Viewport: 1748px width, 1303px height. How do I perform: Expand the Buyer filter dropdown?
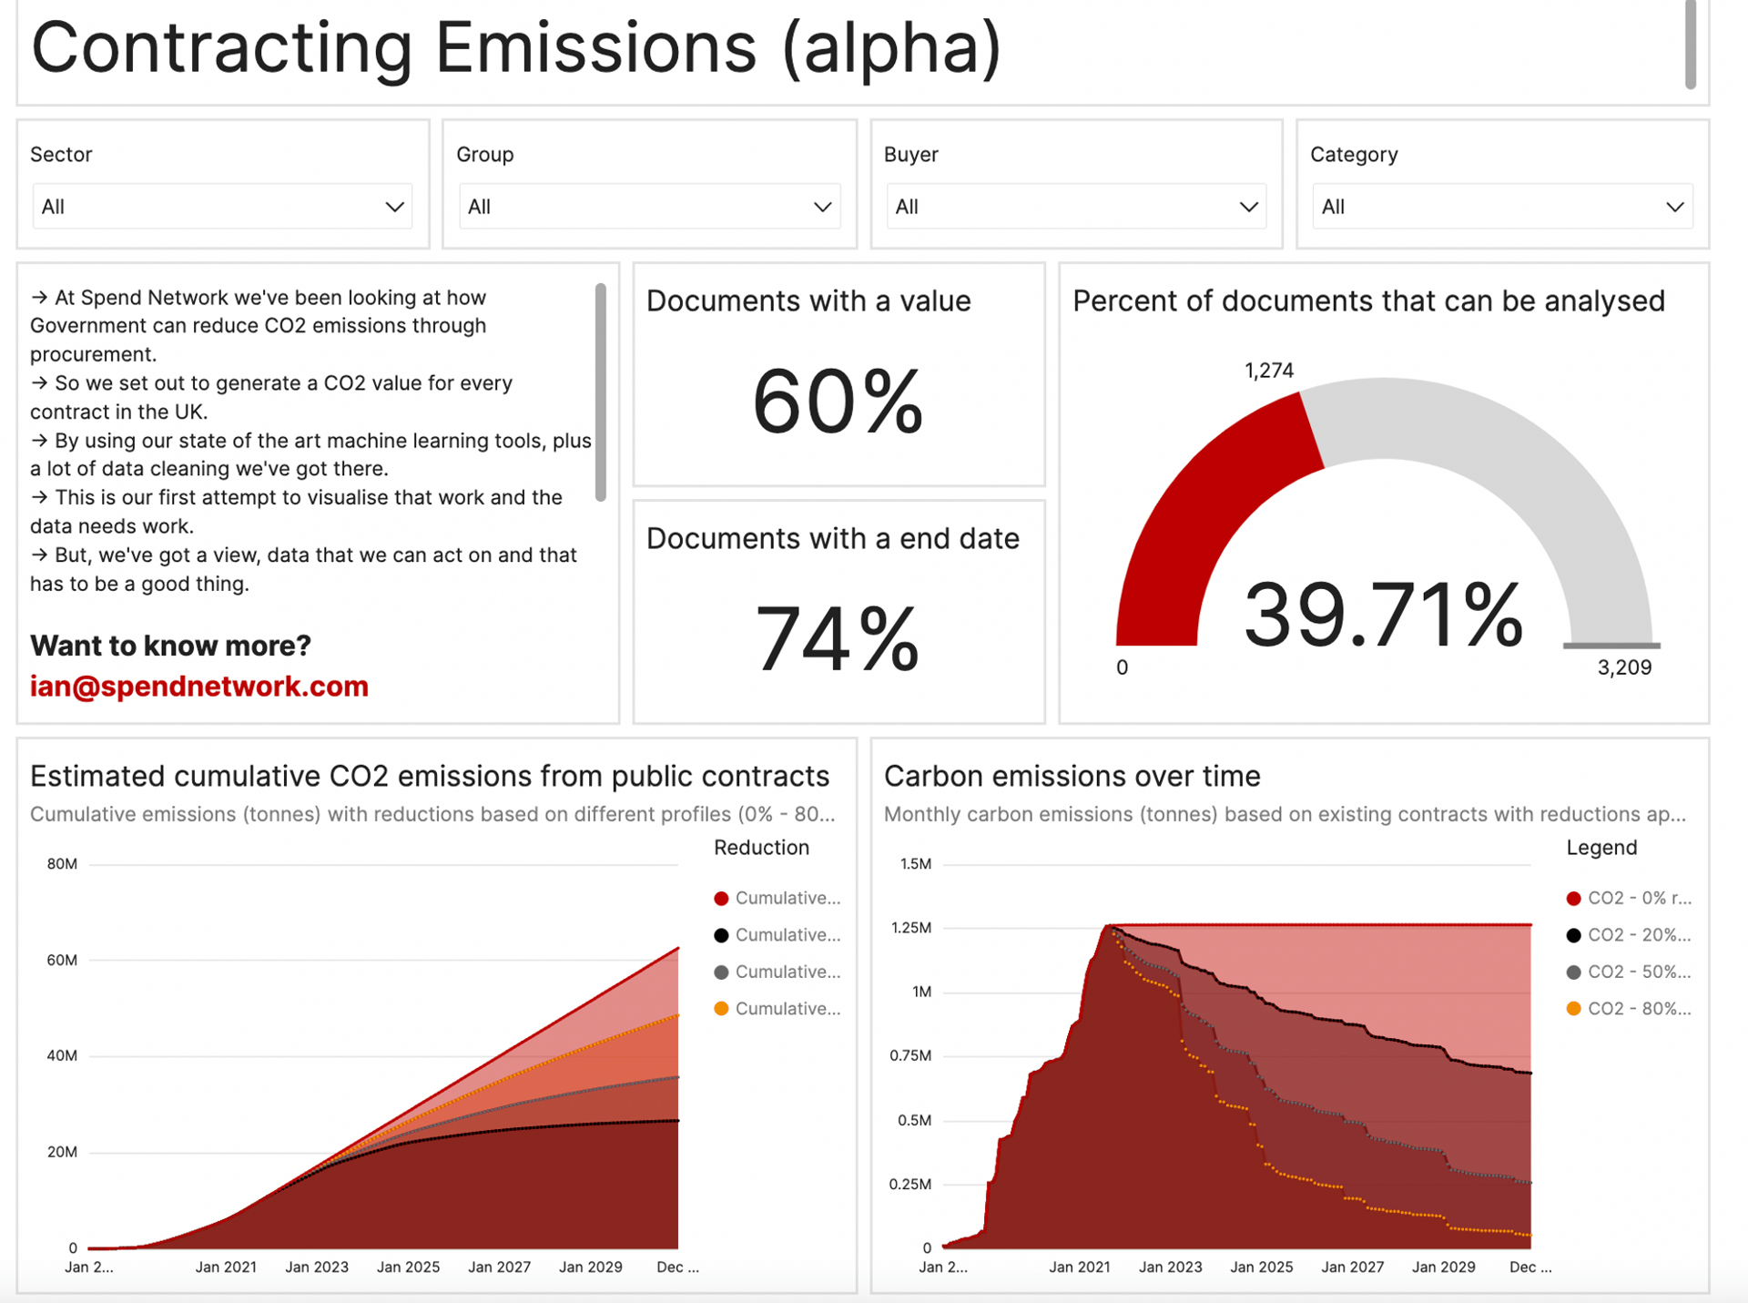[1076, 207]
